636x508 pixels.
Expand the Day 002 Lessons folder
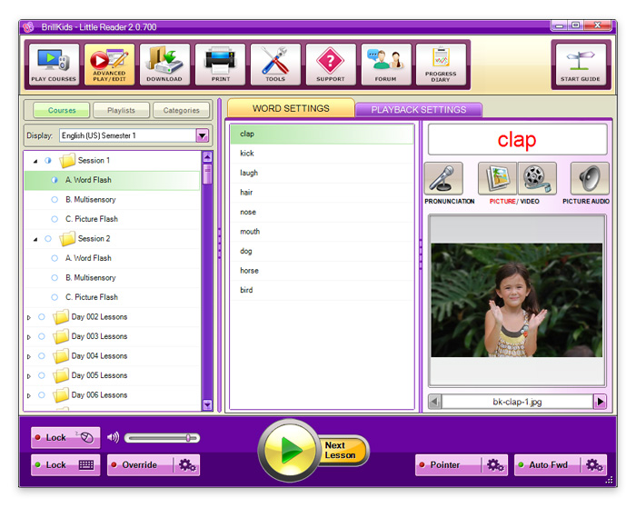point(28,317)
